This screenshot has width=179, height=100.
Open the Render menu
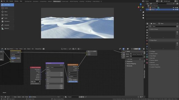[11, 1]
